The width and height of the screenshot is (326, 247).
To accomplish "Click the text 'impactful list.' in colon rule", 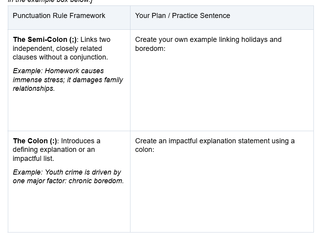I will pos(33,159).
